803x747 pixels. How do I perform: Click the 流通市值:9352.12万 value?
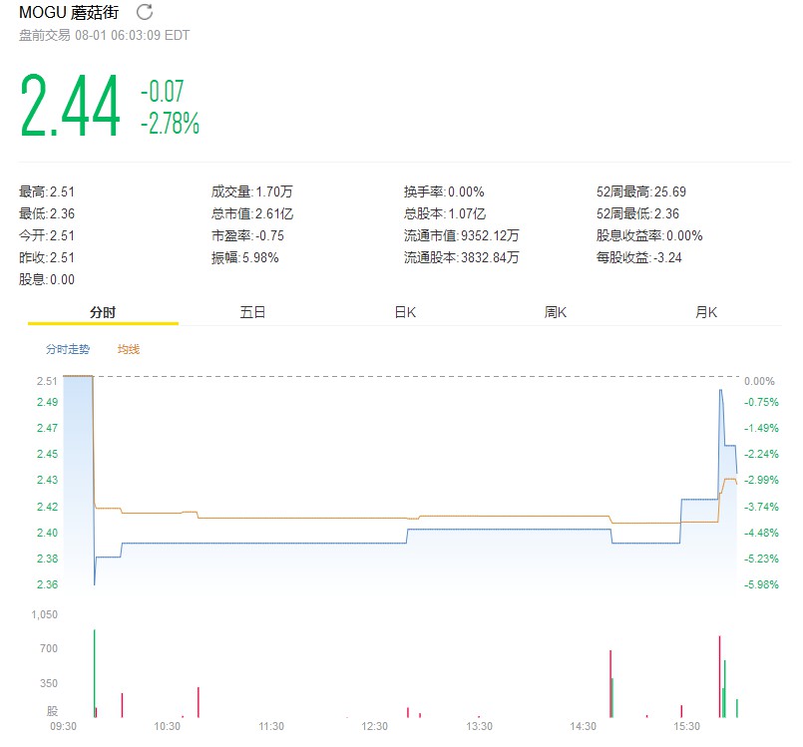(462, 235)
